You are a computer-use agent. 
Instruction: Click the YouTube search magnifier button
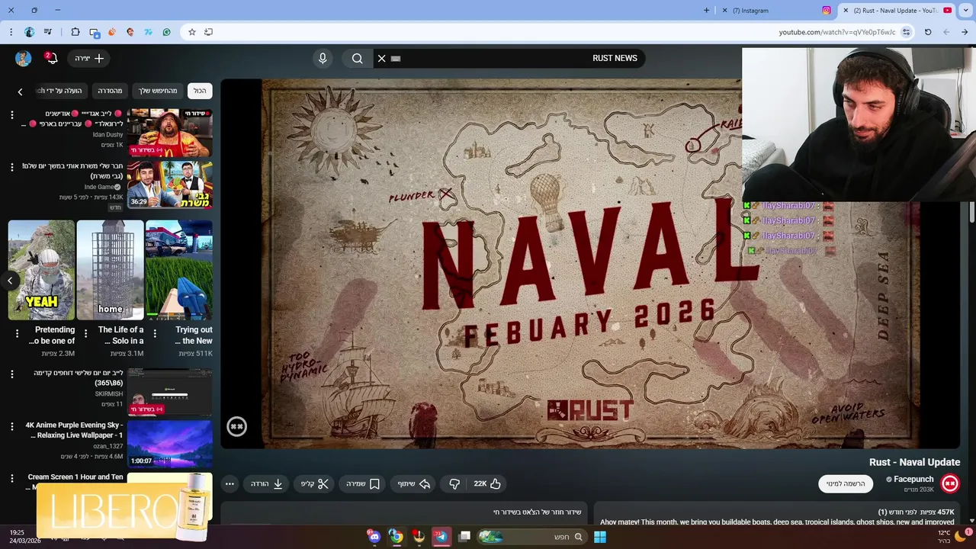[357, 58]
